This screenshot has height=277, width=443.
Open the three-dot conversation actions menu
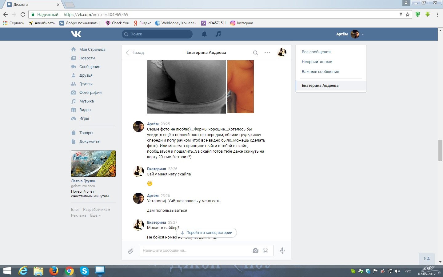[x=267, y=53]
